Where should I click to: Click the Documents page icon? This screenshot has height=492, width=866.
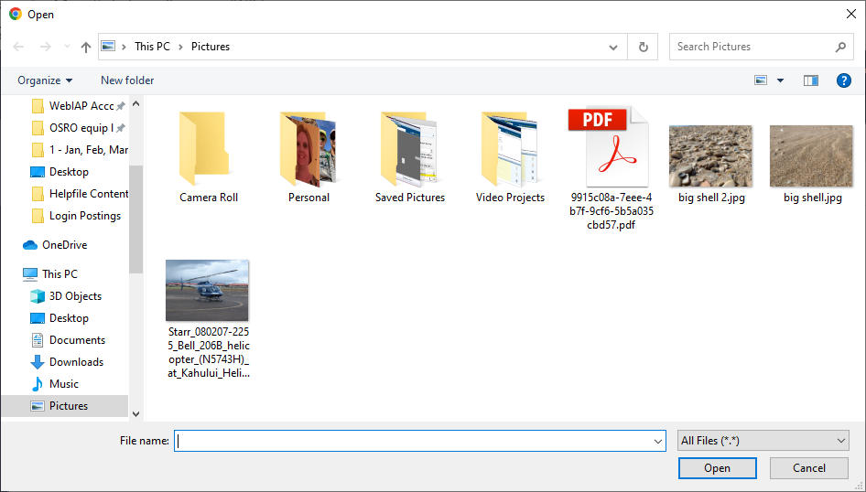pyautogui.click(x=38, y=340)
